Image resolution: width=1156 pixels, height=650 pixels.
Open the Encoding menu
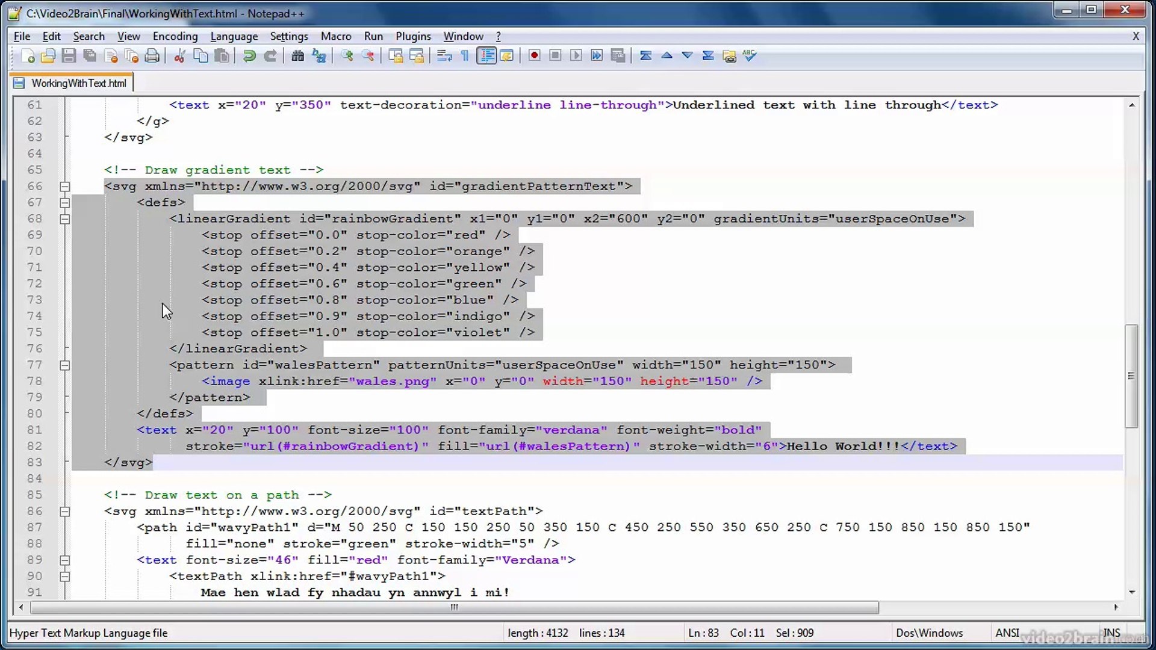click(x=175, y=36)
